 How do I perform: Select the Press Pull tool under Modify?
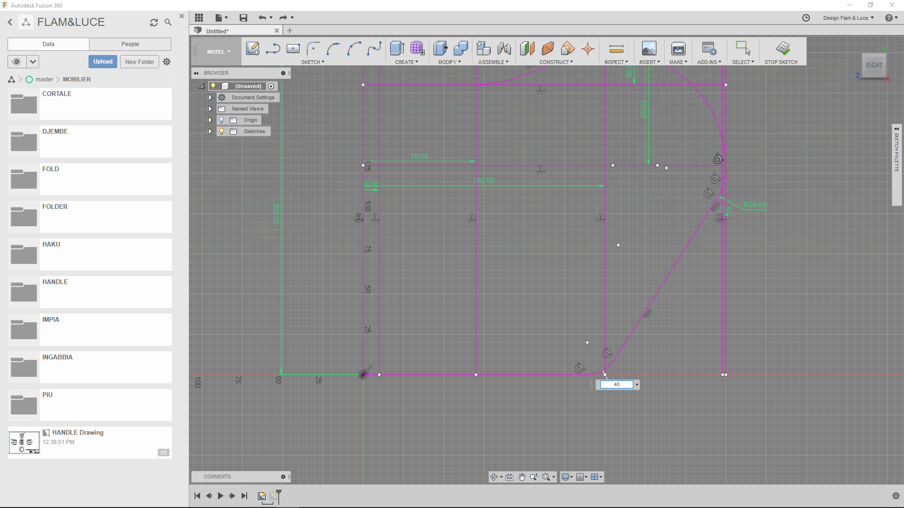point(440,48)
